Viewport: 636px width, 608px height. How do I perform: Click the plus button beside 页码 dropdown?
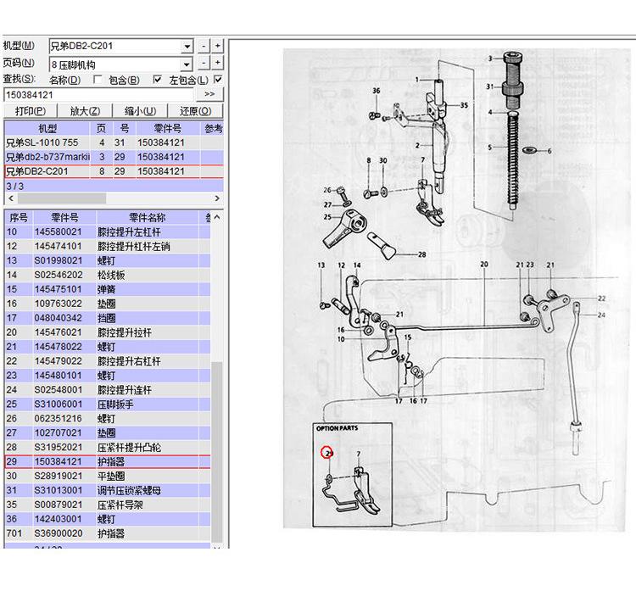(218, 63)
